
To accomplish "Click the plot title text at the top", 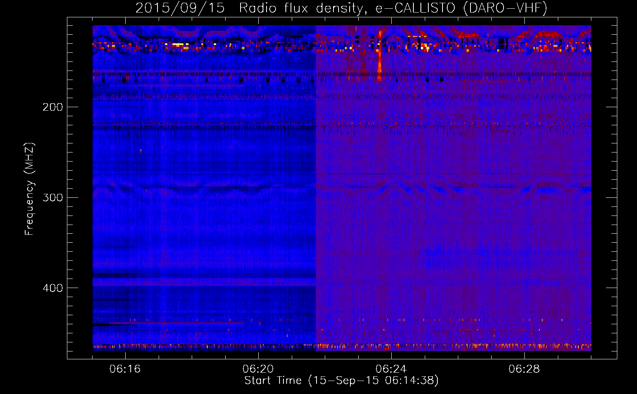I will (341, 8).
